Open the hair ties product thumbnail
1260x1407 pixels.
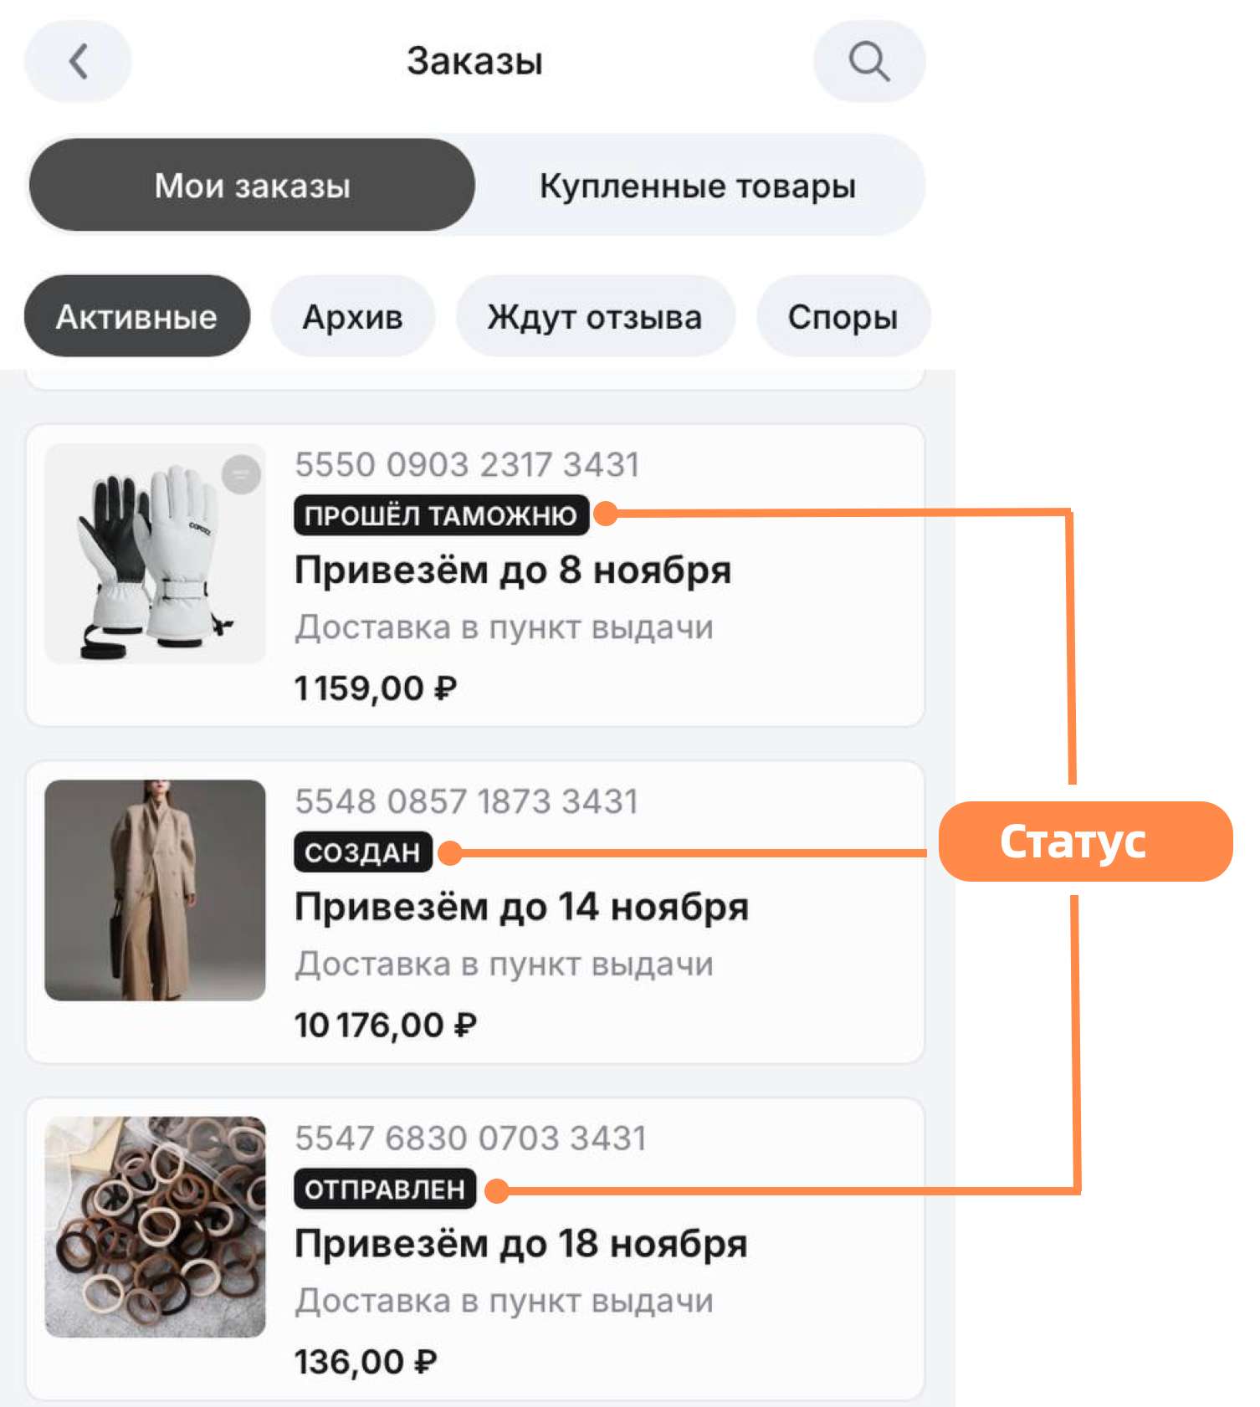pos(155,1226)
